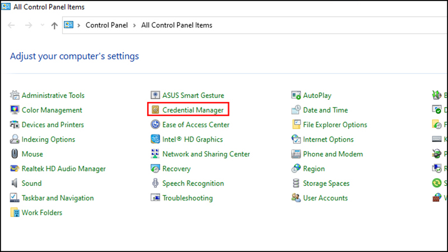Screen dimensions: 448x252
Task: Open Phone and Modem link
Action: [333, 154]
